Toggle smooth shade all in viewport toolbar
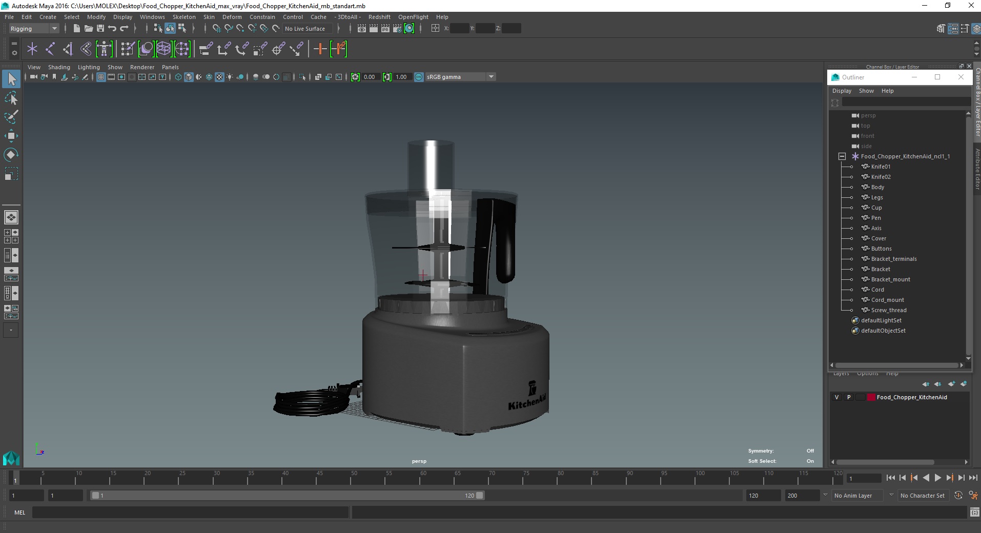This screenshot has height=533, width=981. point(189,77)
